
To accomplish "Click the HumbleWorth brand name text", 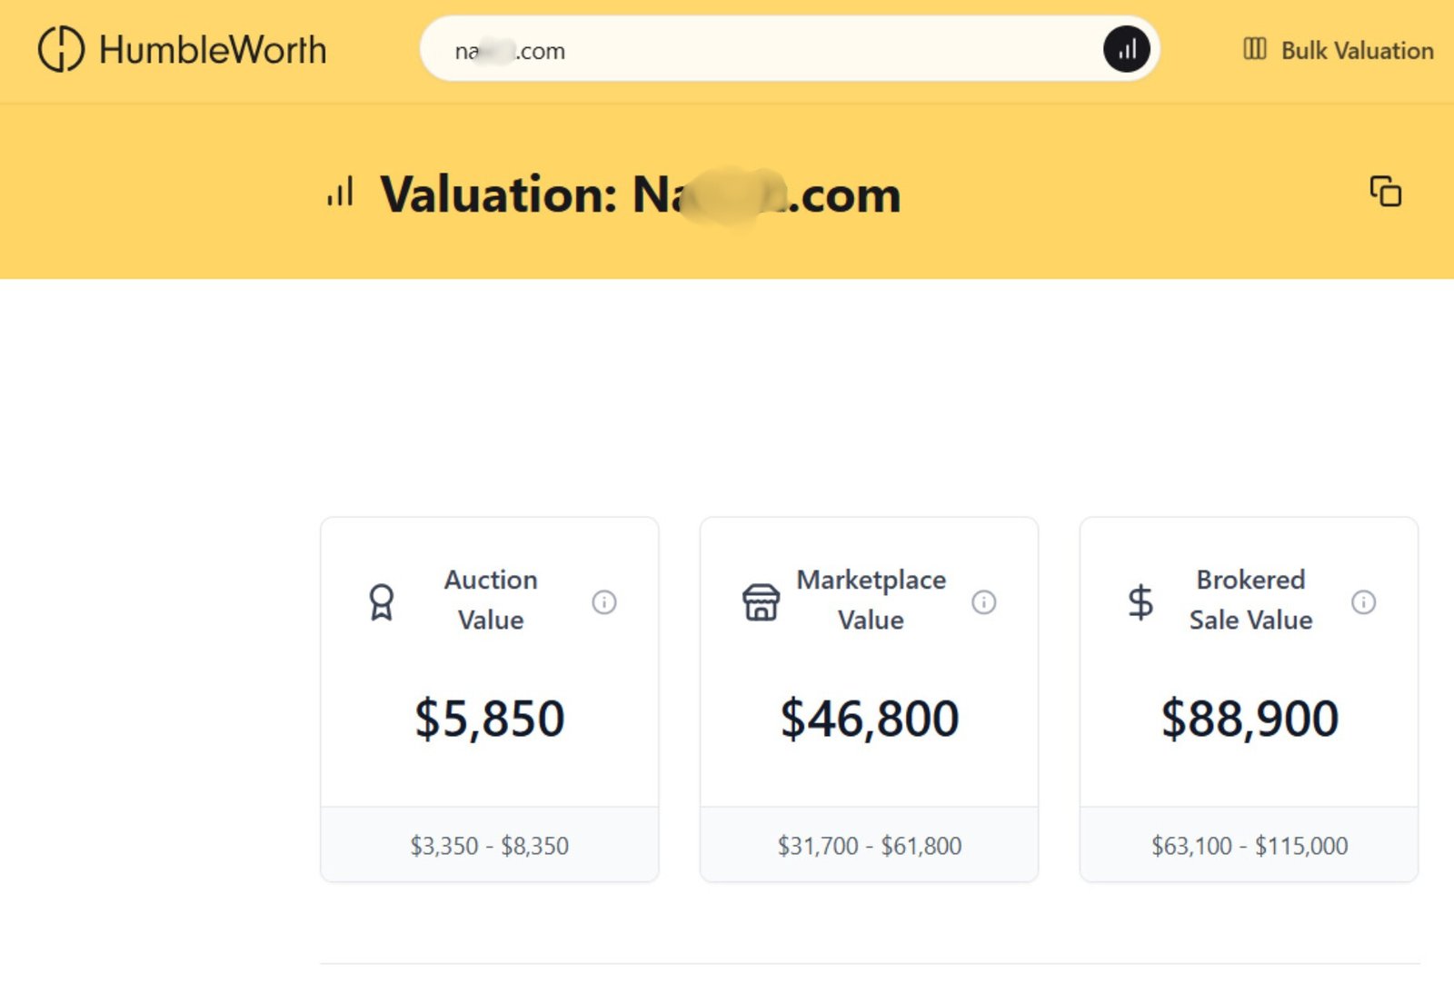I will (x=213, y=50).
